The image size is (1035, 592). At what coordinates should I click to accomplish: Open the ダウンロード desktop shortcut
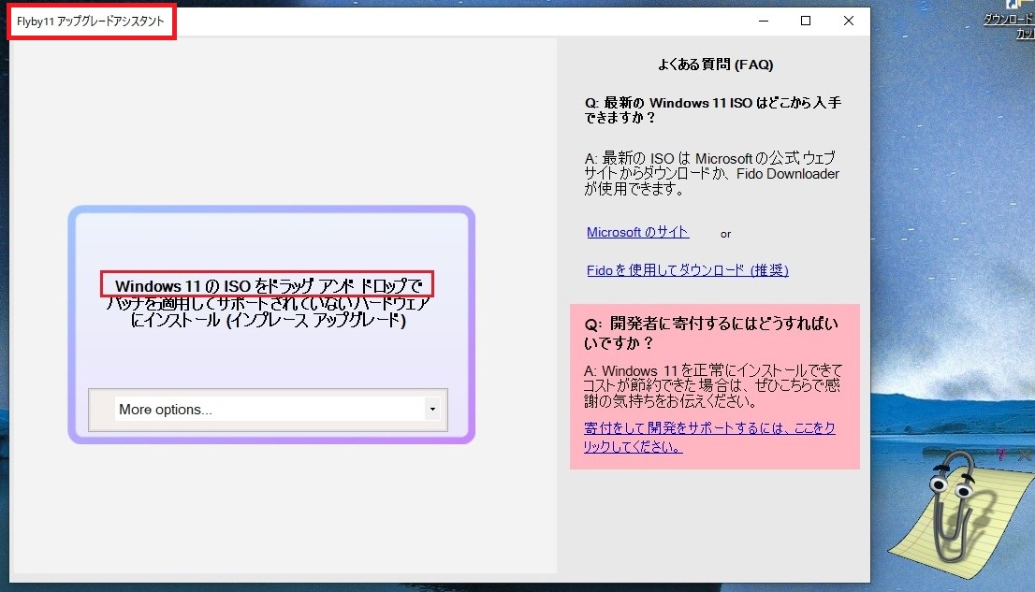(1010, 20)
